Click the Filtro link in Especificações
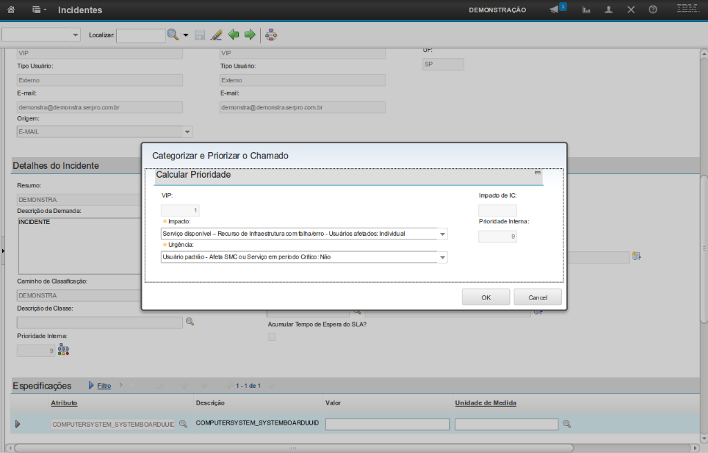This screenshot has width=708, height=453. tap(104, 386)
